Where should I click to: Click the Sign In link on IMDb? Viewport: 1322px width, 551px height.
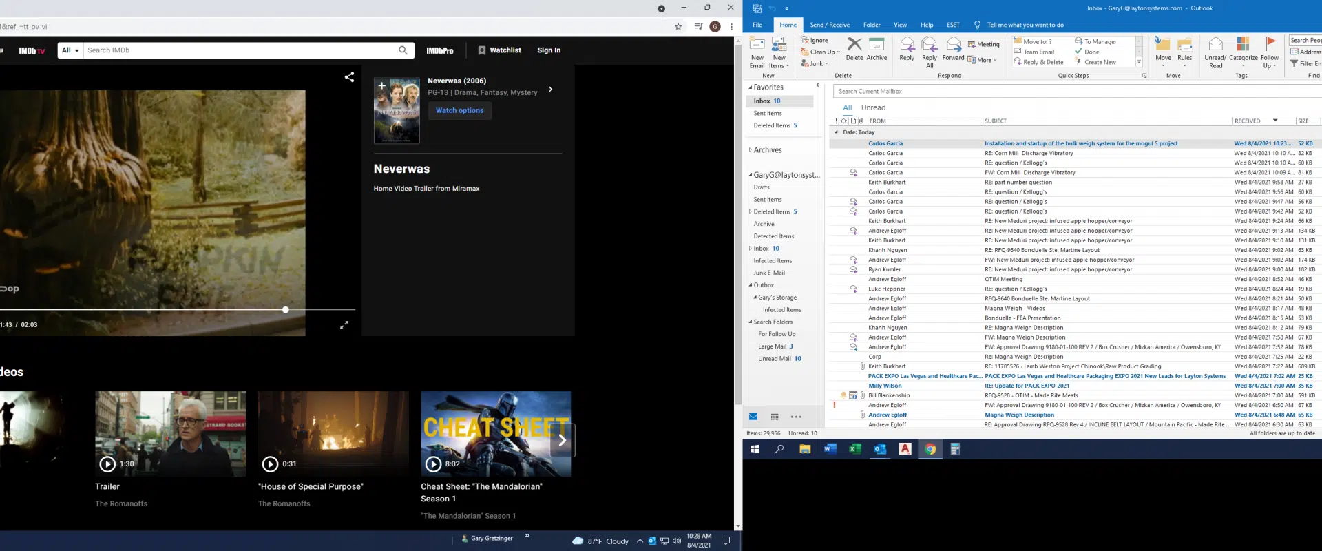(549, 50)
